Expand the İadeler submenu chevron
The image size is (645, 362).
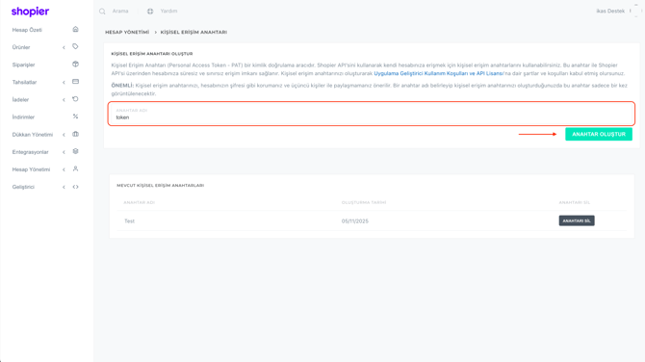click(x=64, y=100)
